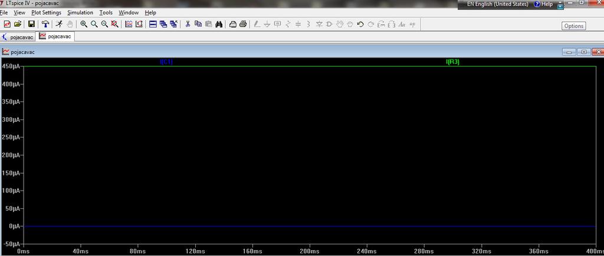The width and height of the screenshot is (604, 256).
Task: Click the EN English (United States) language indicator
Action: point(497,4)
